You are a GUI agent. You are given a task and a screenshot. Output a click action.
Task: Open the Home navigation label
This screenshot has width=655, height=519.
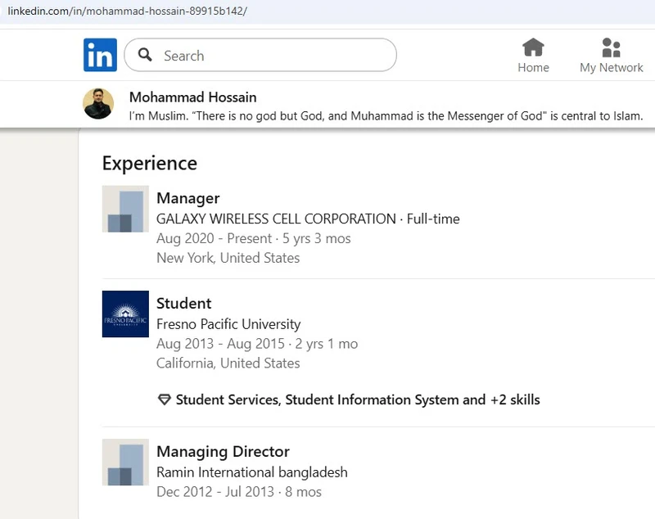pyautogui.click(x=533, y=68)
